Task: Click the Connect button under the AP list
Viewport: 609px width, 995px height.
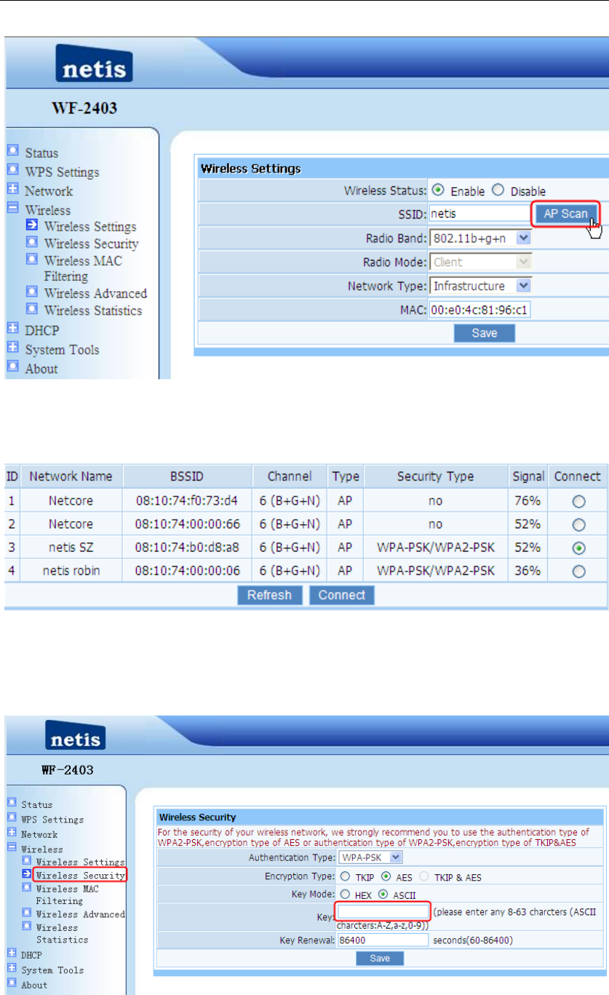Action: tap(342, 595)
